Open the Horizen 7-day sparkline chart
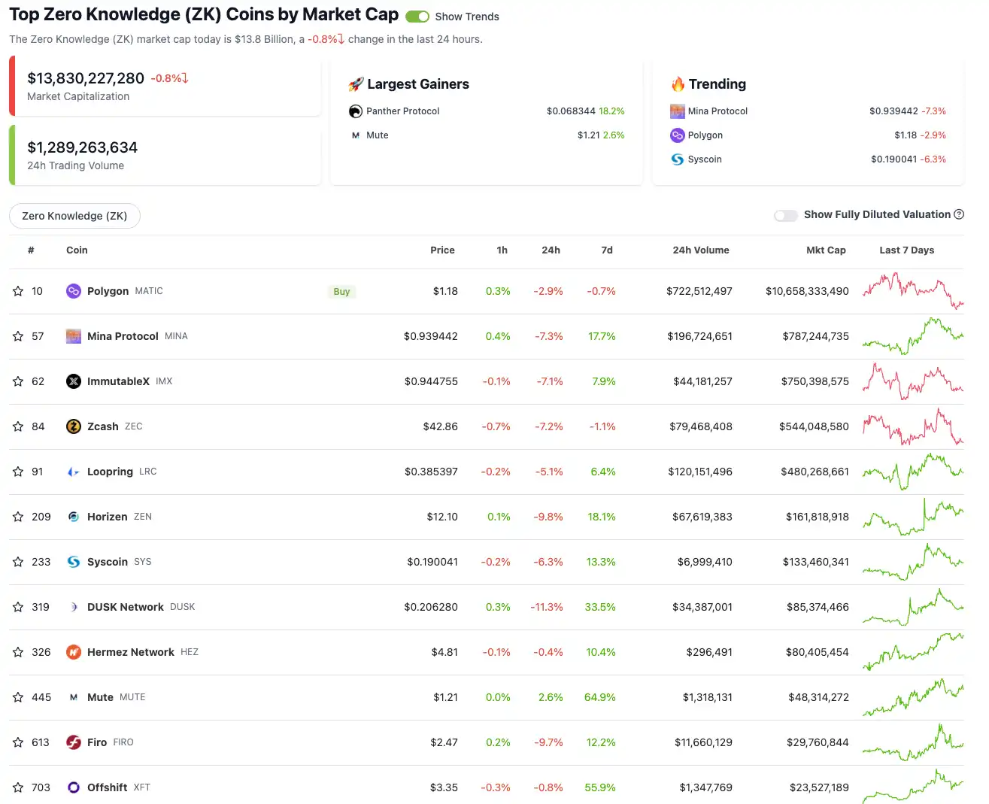This screenshot has height=804, width=989. click(x=913, y=517)
